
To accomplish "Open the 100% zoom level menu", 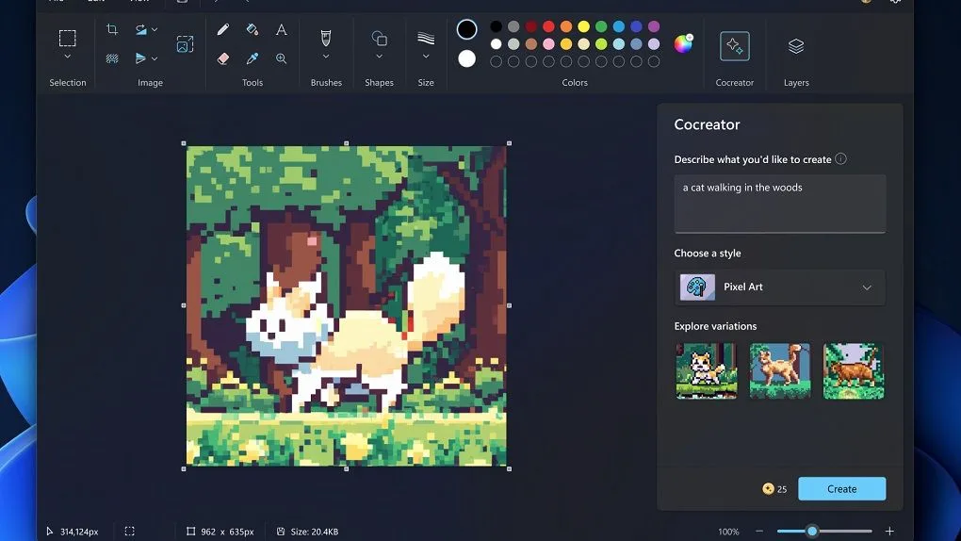I will [728, 532].
